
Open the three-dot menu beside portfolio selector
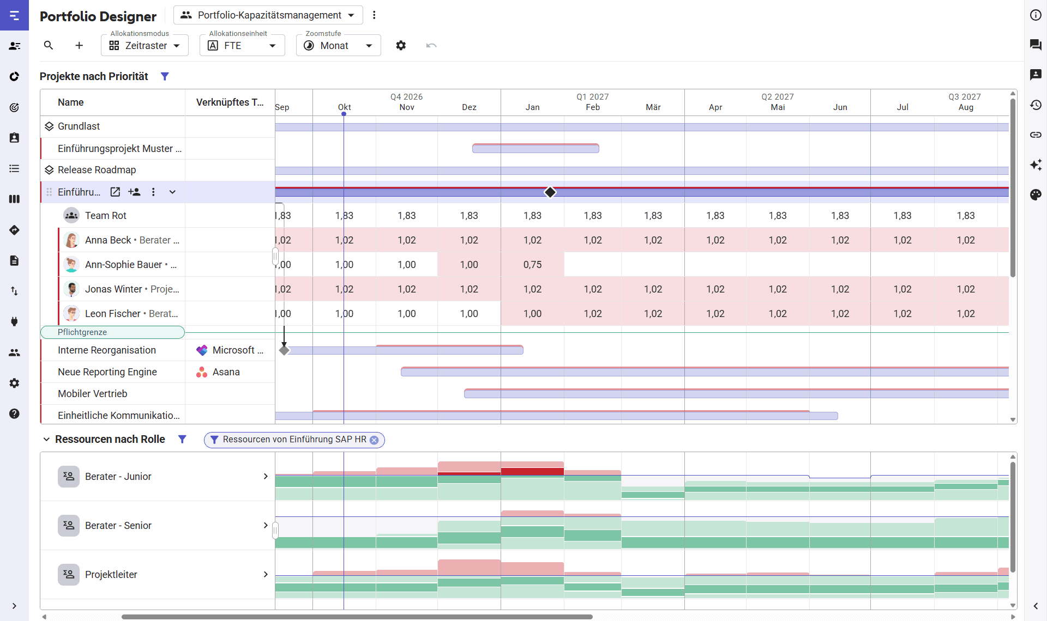click(374, 15)
